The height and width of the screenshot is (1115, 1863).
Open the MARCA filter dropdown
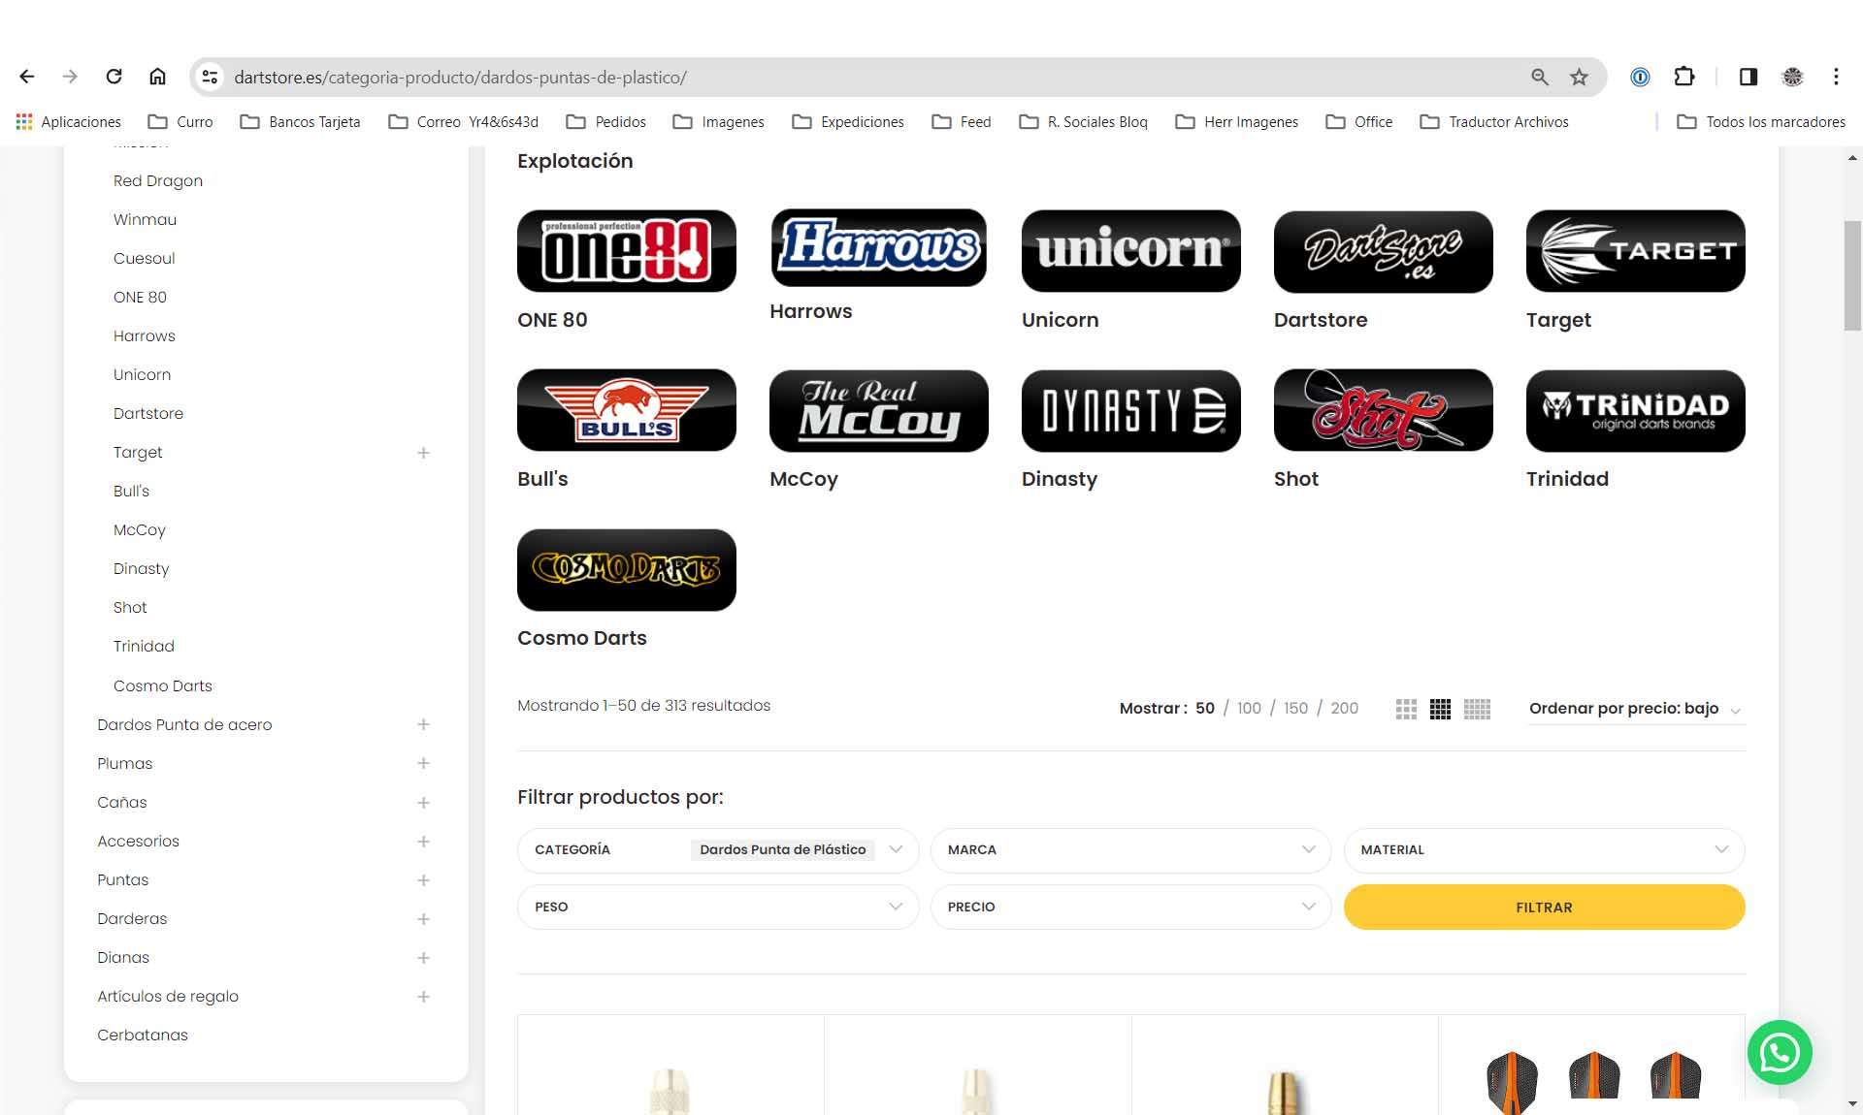coord(1131,850)
